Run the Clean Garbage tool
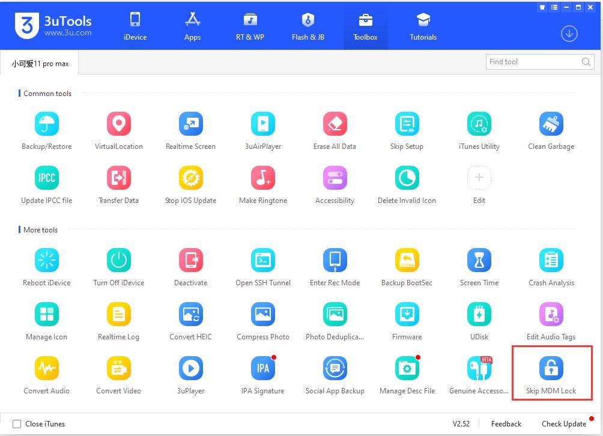 [551, 131]
